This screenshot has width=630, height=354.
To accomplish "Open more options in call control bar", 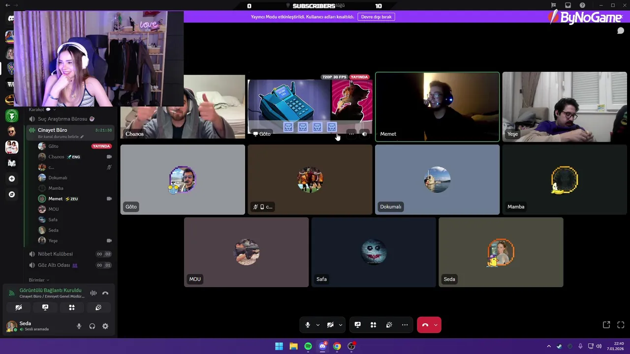I will click(x=405, y=325).
